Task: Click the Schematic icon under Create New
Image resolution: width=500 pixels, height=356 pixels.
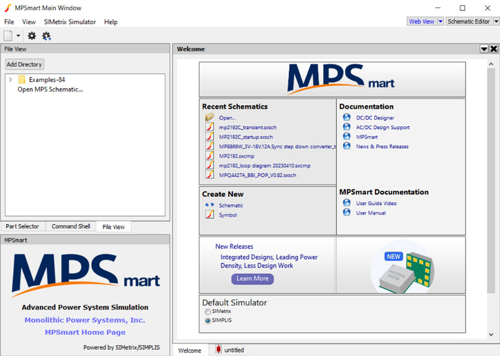Action: [210, 205]
